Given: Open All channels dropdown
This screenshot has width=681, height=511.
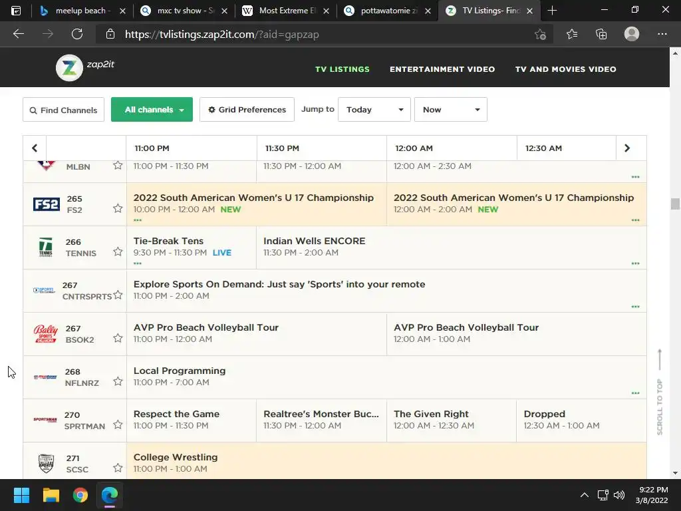Looking at the screenshot, I should coord(152,110).
